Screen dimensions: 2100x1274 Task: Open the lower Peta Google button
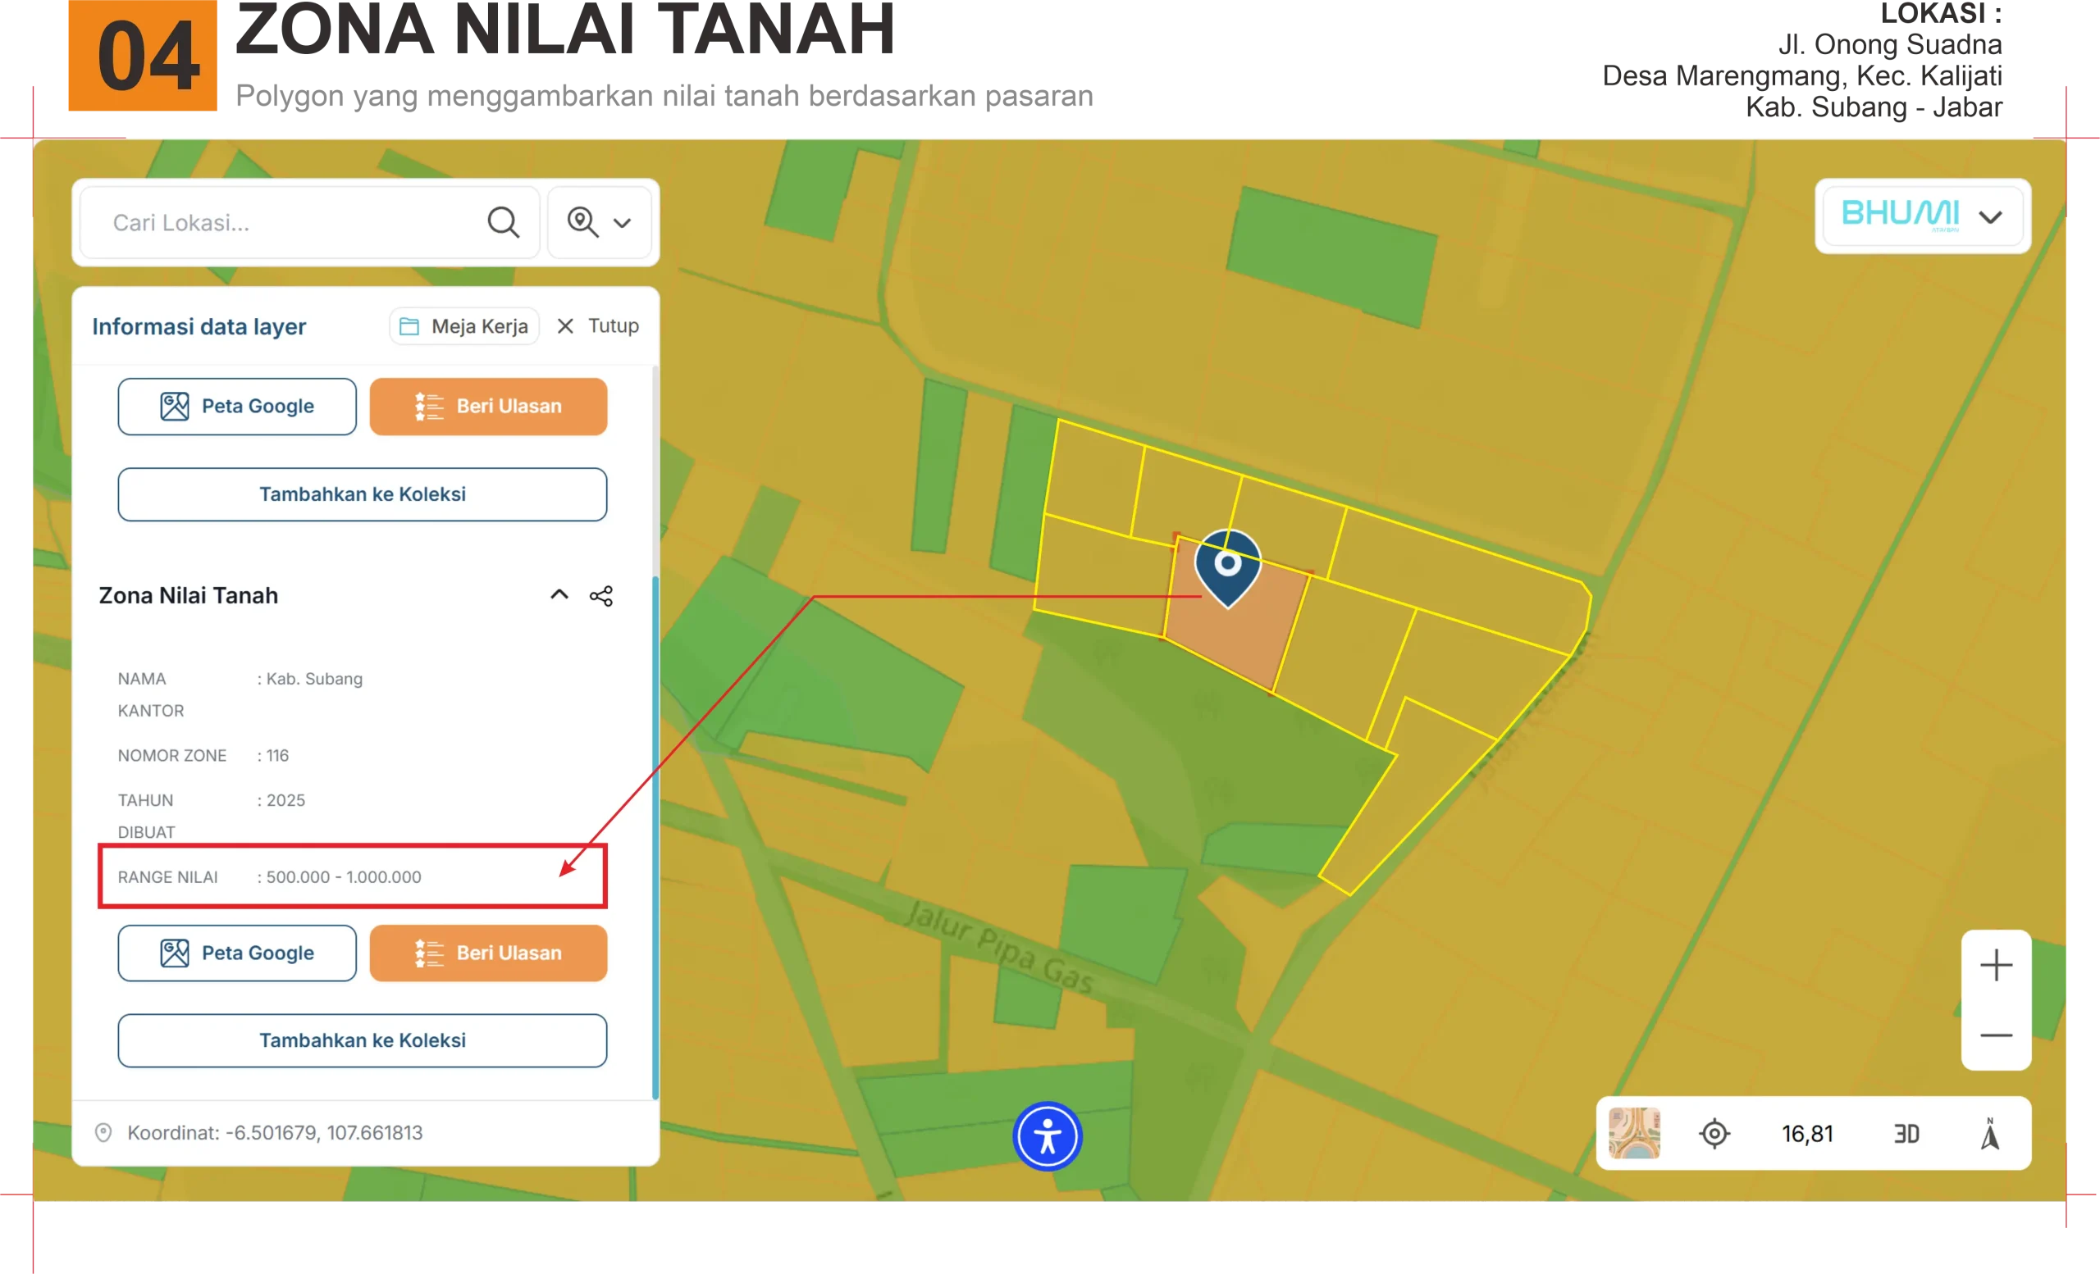coord(237,953)
